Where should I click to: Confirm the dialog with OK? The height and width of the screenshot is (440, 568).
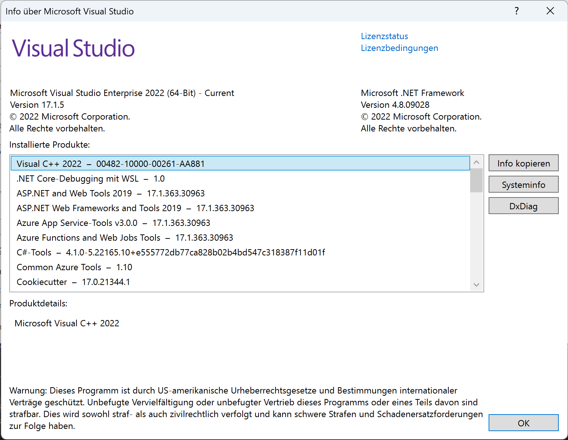(524, 423)
